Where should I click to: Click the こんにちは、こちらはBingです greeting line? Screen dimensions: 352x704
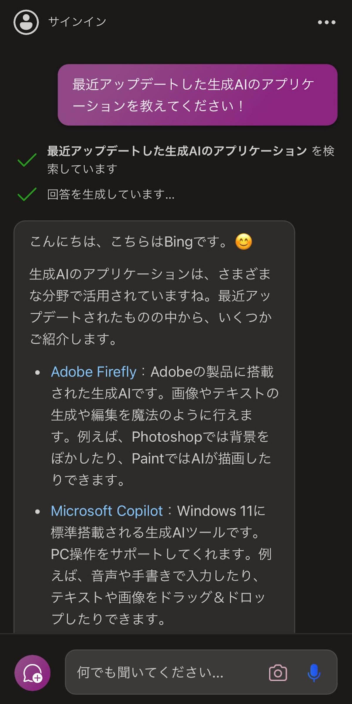point(128,242)
